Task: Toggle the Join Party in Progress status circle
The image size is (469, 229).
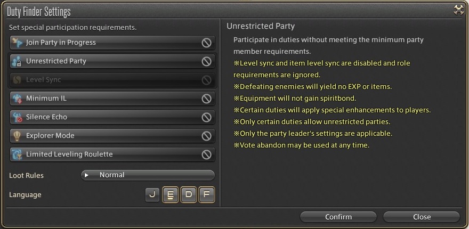Action: pyautogui.click(x=206, y=43)
